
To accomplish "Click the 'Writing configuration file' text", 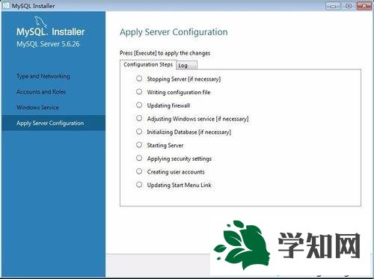I will (179, 92).
